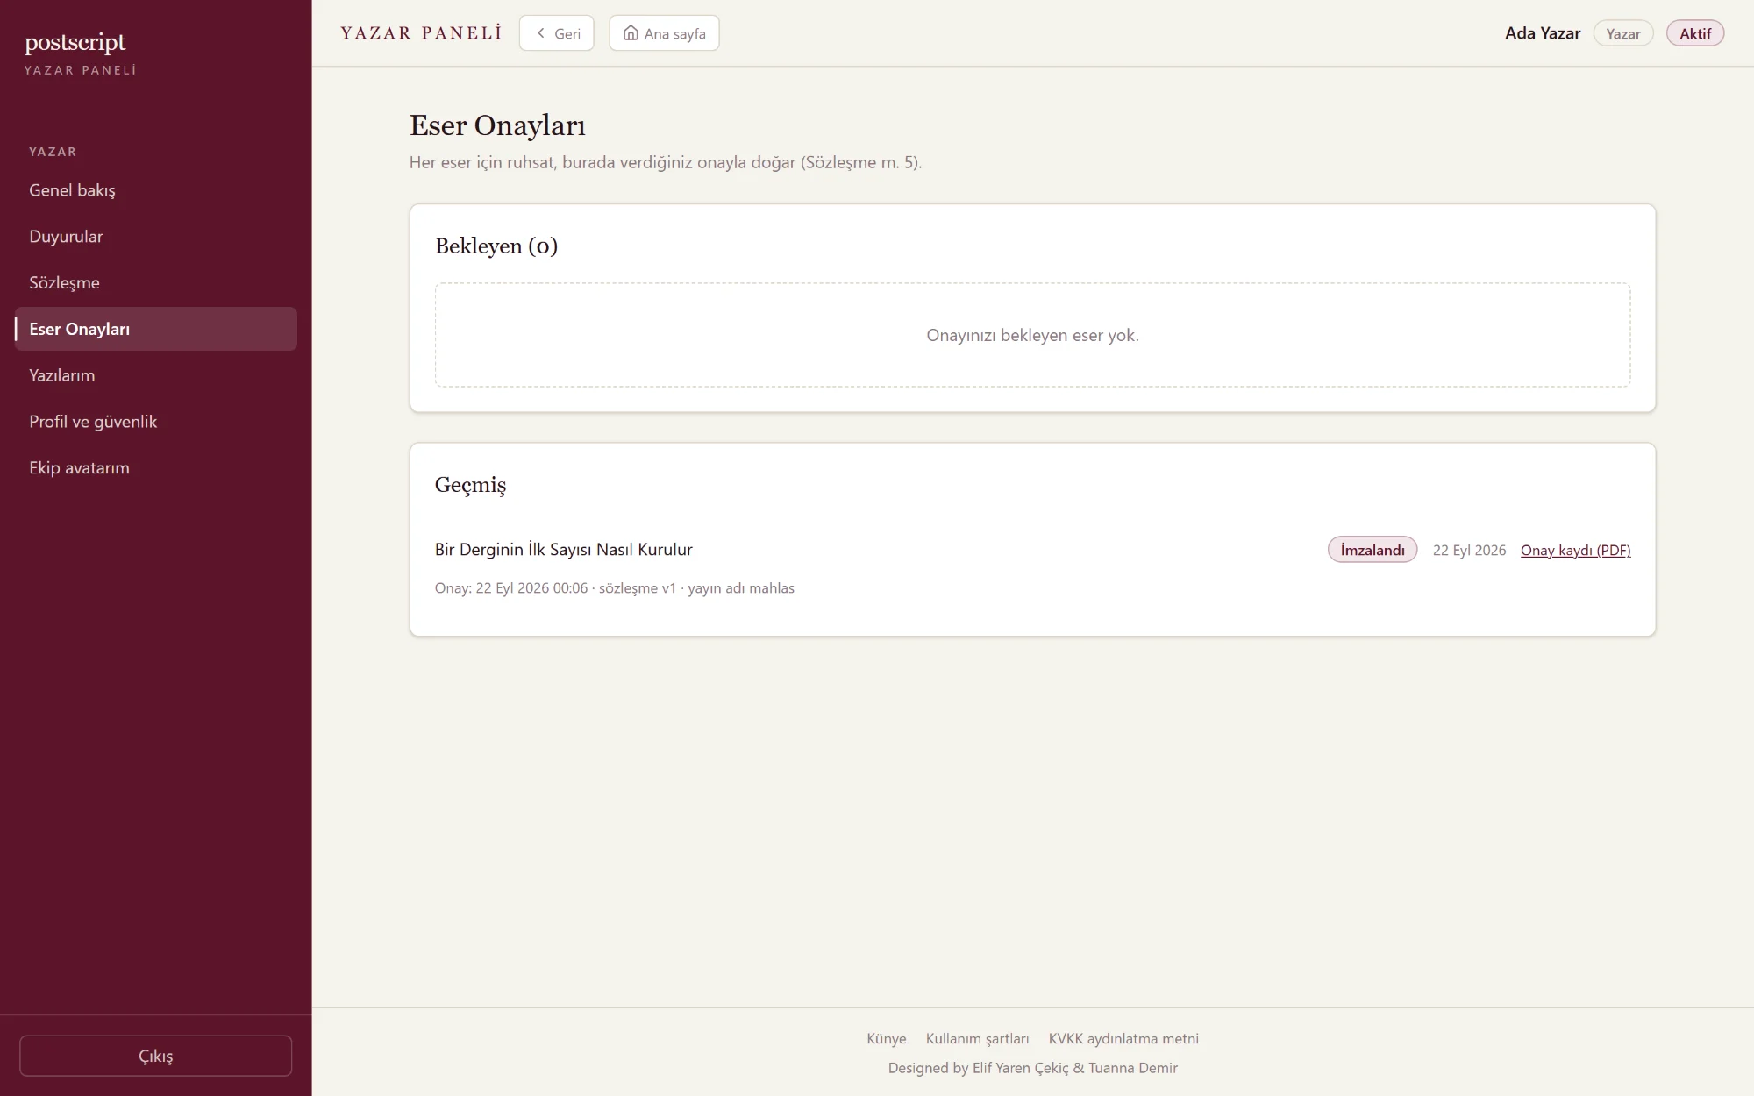Open the Onay kaydı (PDF) link
Viewport: 1754px width, 1096px height.
coord(1575,550)
